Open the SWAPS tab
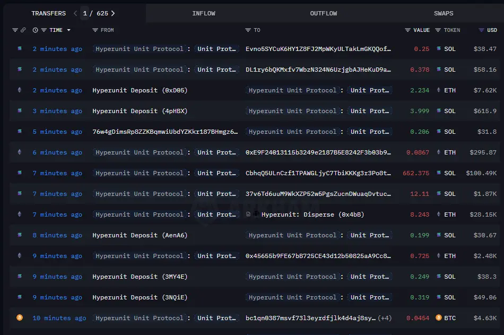Image resolution: width=504 pixels, height=335 pixels. [444, 13]
